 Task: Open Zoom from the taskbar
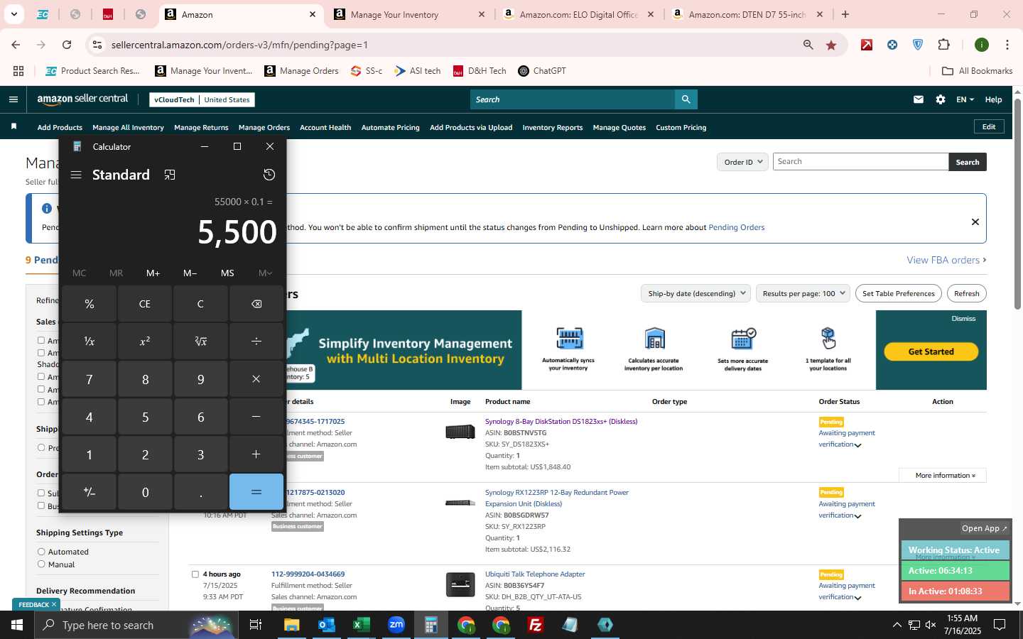tap(396, 625)
